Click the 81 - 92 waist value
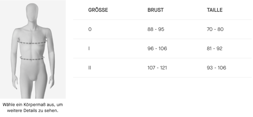The height and width of the screenshot is (117, 253). click(x=215, y=49)
